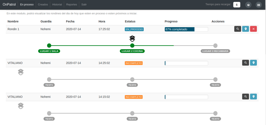Click gray node above LUGAR 3 RECAMARA
Viewport: 266px width, 125px height.
coord(215,45)
